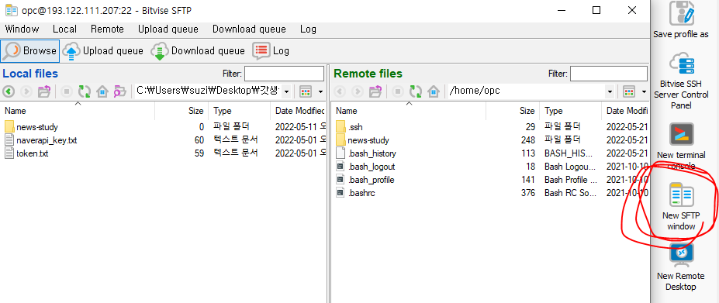The image size is (719, 303).
Task: Open Remote files view options arrow
Action: point(645,91)
